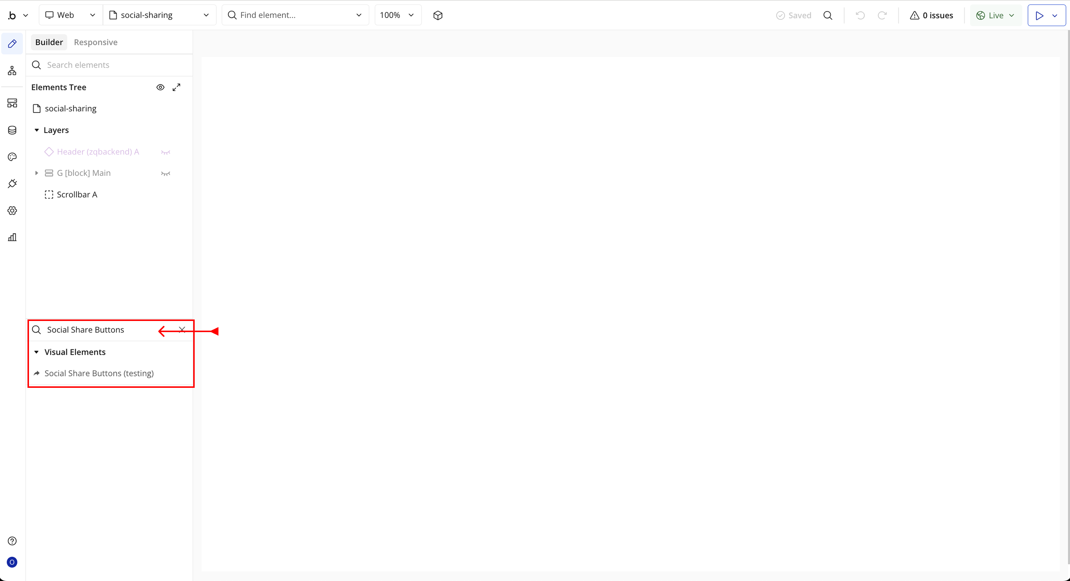Image resolution: width=1070 pixels, height=581 pixels.
Task: Open the Settings gear icon in sidebar
Action: [12, 211]
